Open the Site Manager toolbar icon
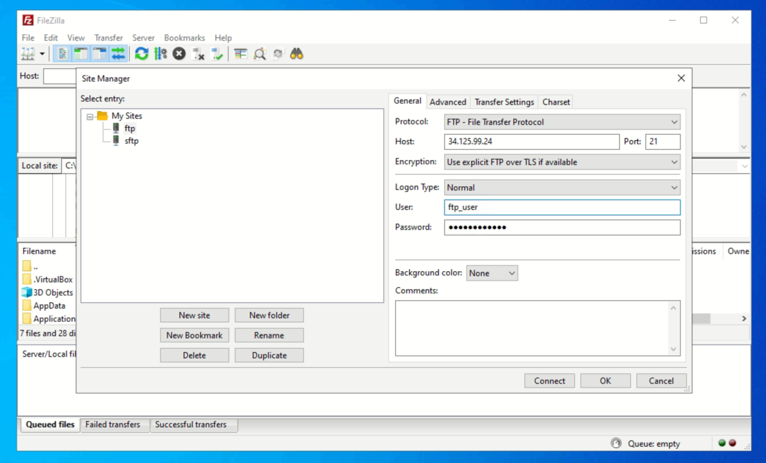 click(28, 54)
